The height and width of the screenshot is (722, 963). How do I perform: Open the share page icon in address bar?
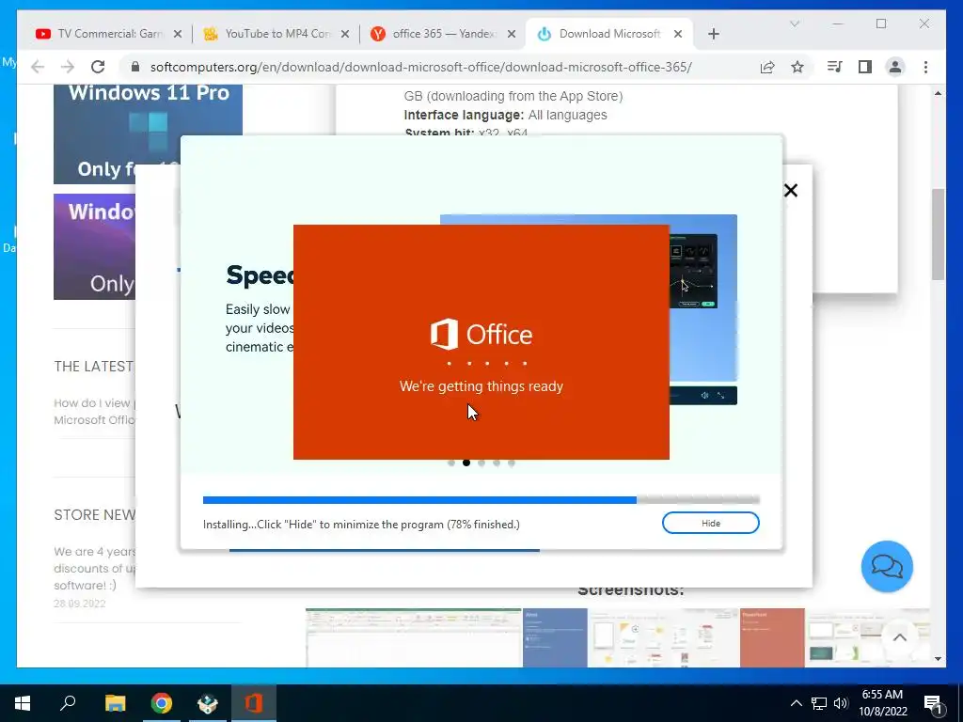tap(767, 67)
